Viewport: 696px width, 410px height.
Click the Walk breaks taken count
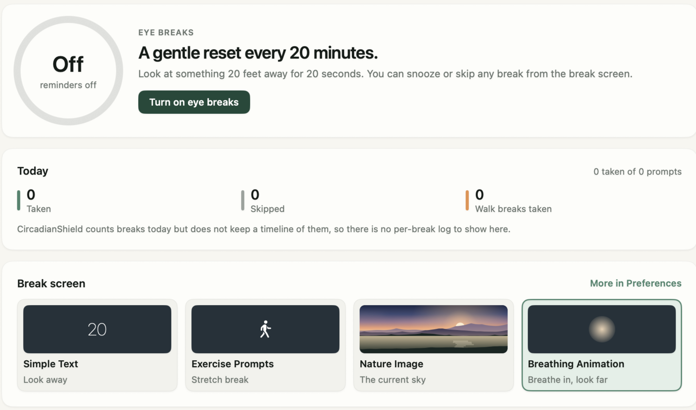(480, 194)
